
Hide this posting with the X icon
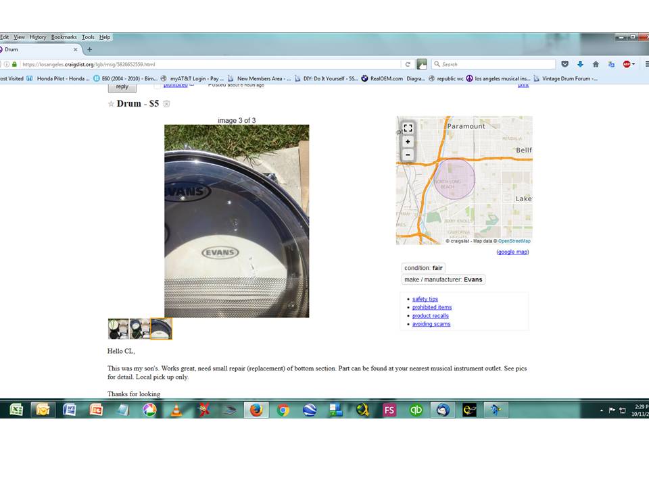click(166, 104)
